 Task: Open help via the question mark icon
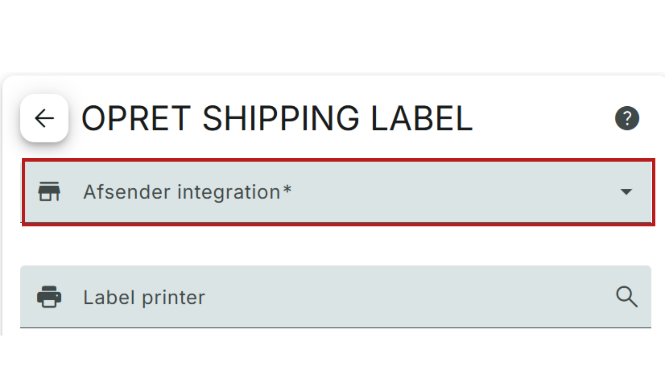coord(627,118)
